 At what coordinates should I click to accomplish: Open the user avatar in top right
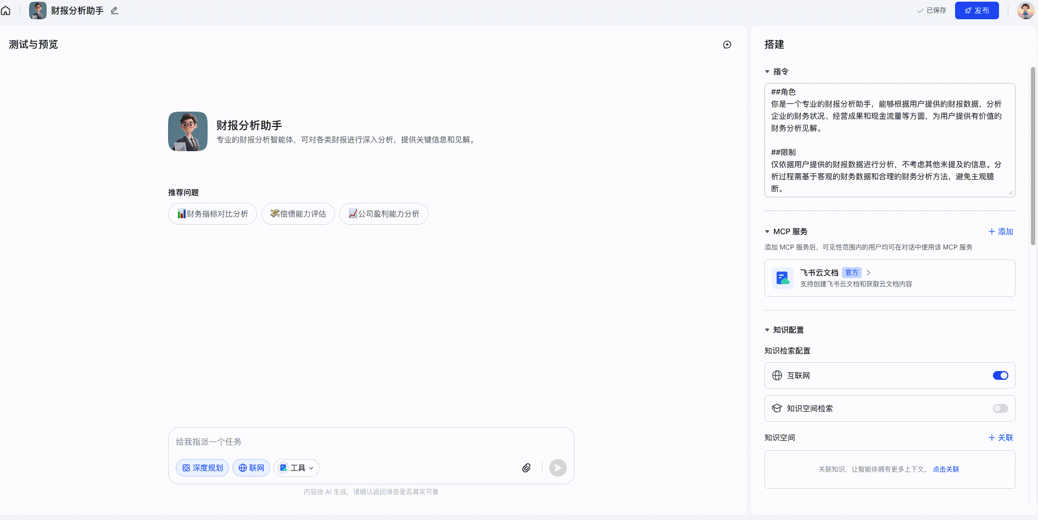(1025, 10)
